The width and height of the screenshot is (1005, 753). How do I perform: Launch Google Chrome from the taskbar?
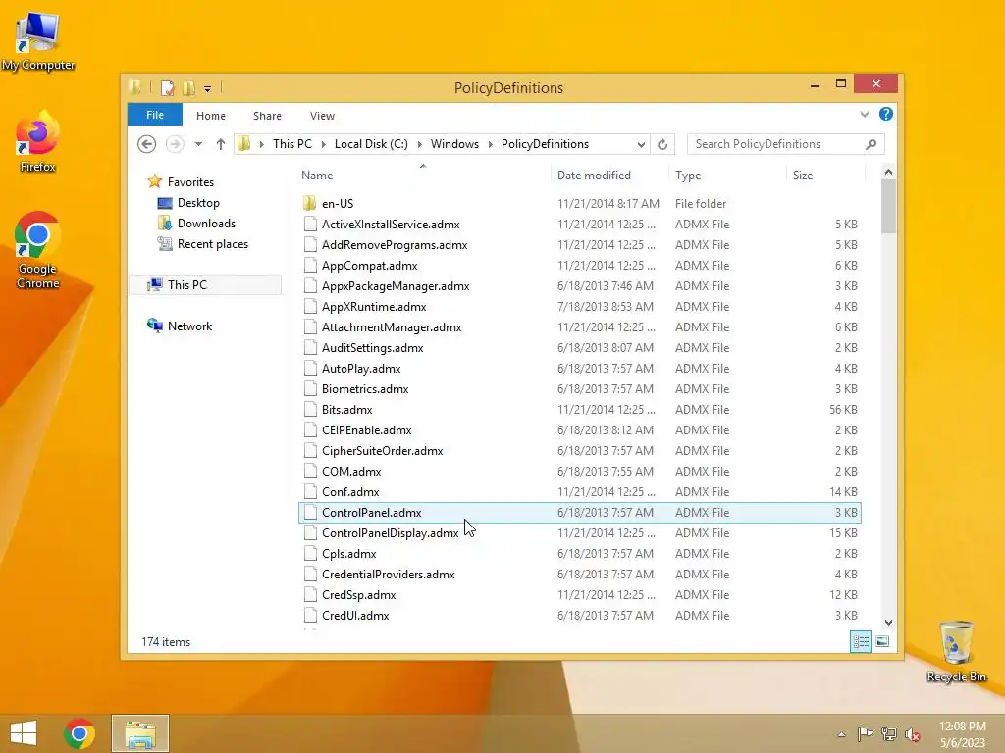pyautogui.click(x=79, y=733)
